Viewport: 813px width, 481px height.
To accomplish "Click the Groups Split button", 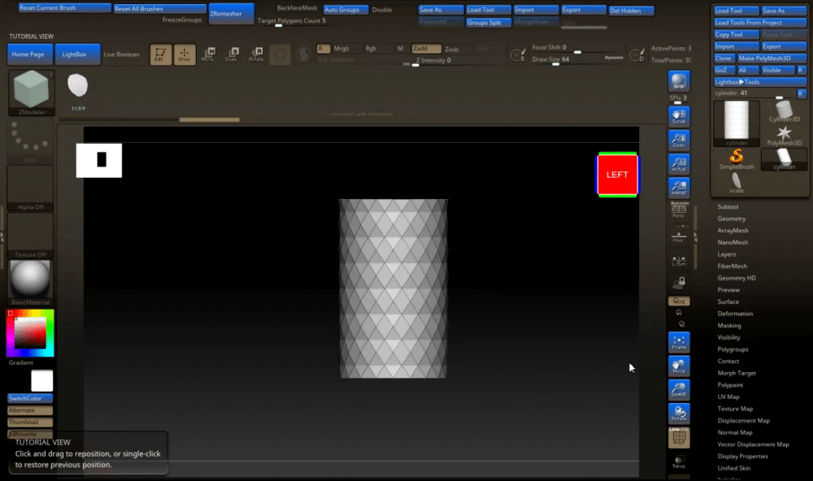I will point(488,23).
